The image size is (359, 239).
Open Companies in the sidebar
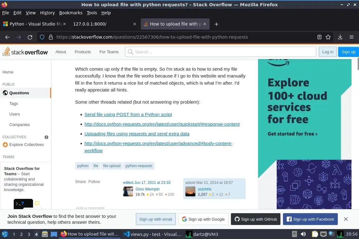click(19, 125)
